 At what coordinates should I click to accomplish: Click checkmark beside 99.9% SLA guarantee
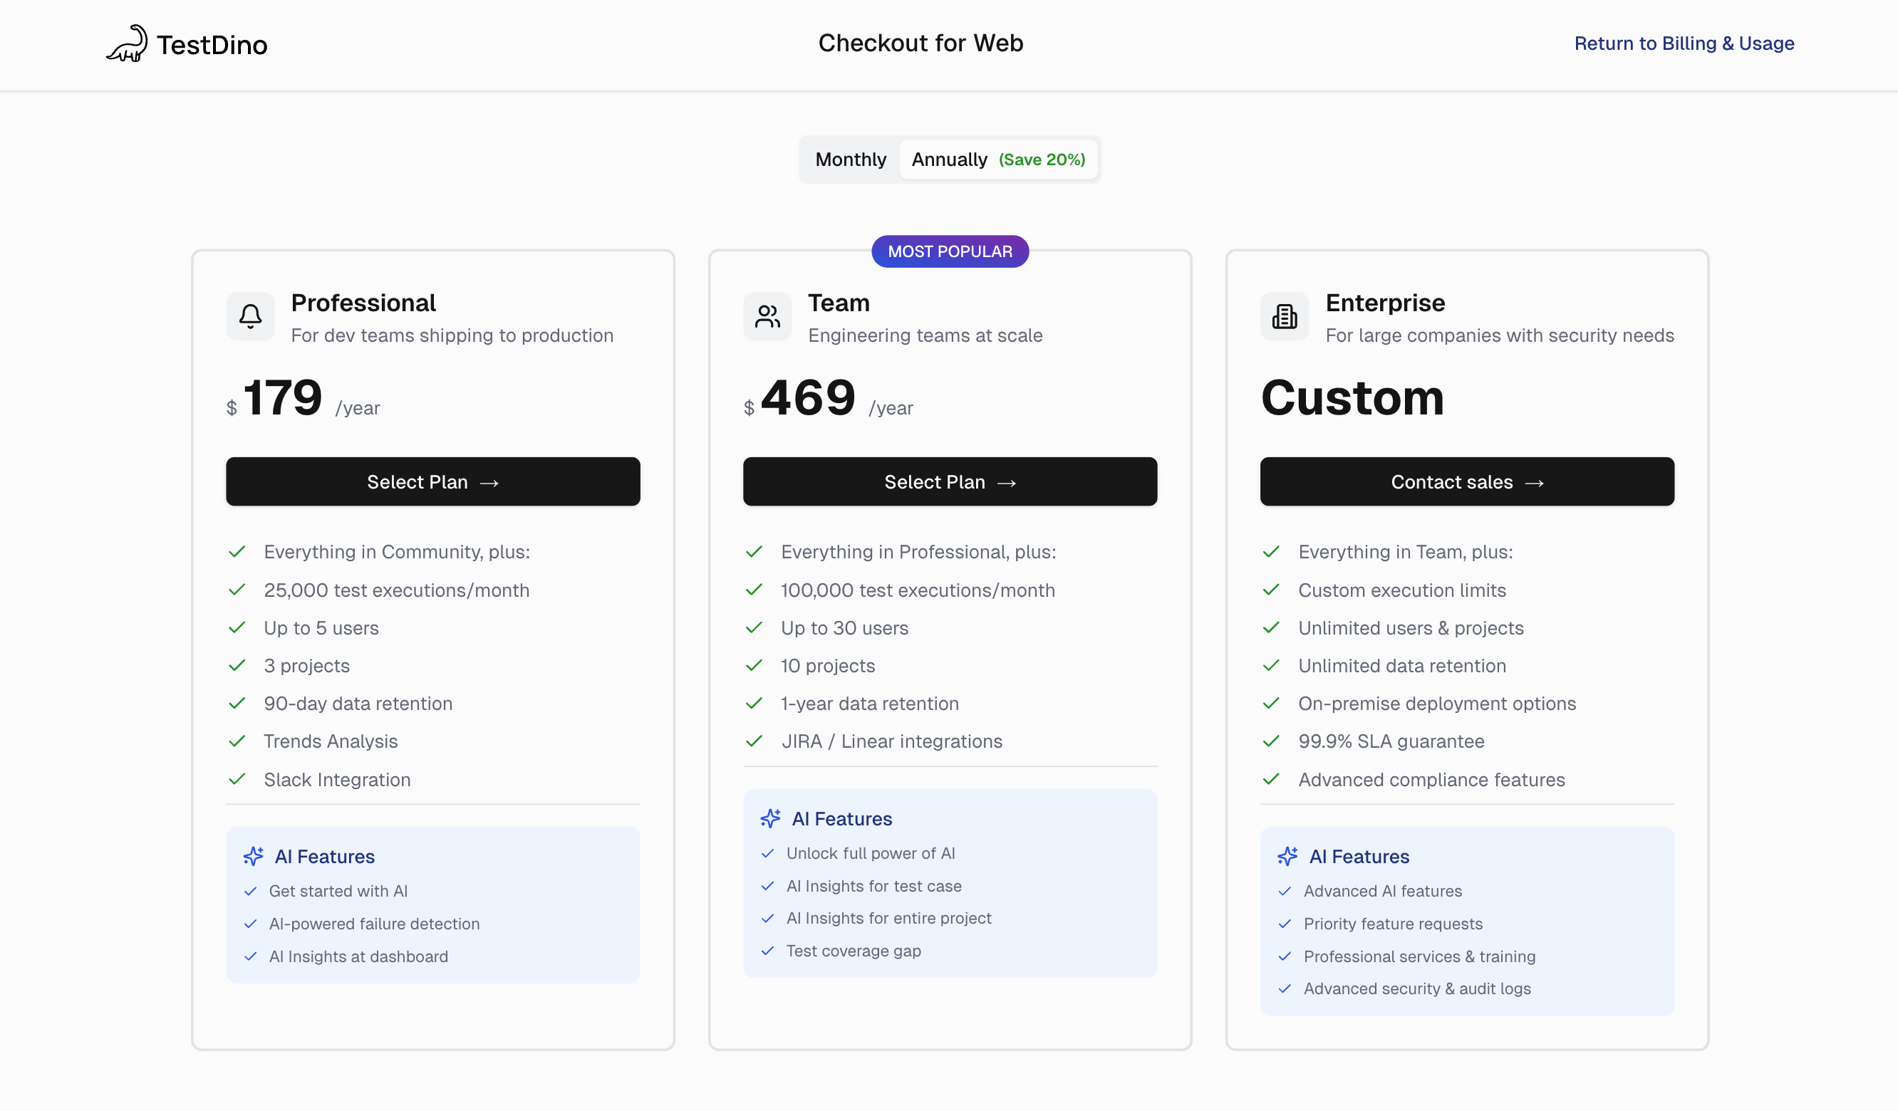(x=1271, y=741)
